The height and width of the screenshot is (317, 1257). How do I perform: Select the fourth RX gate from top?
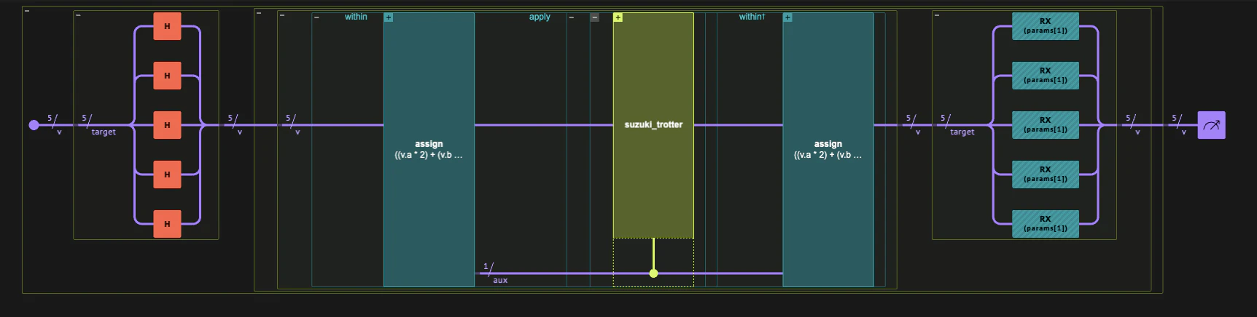pos(1045,174)
